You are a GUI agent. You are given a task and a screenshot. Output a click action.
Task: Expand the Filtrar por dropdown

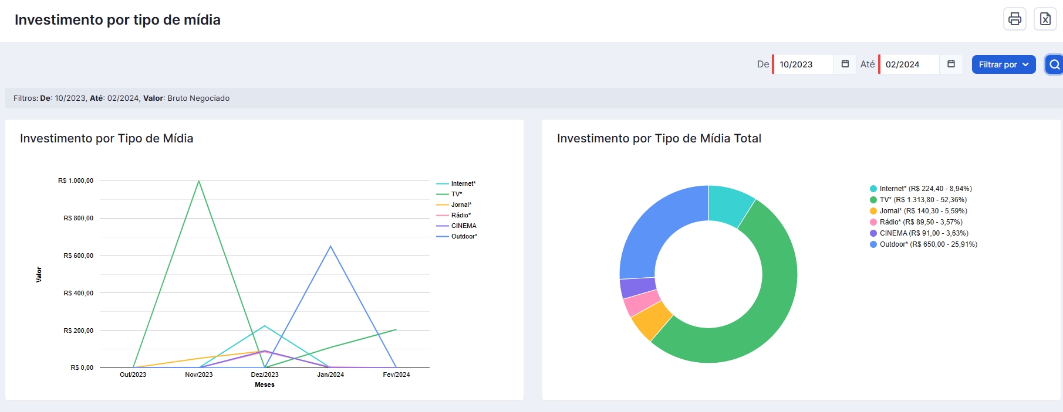tap(1004, 64)
